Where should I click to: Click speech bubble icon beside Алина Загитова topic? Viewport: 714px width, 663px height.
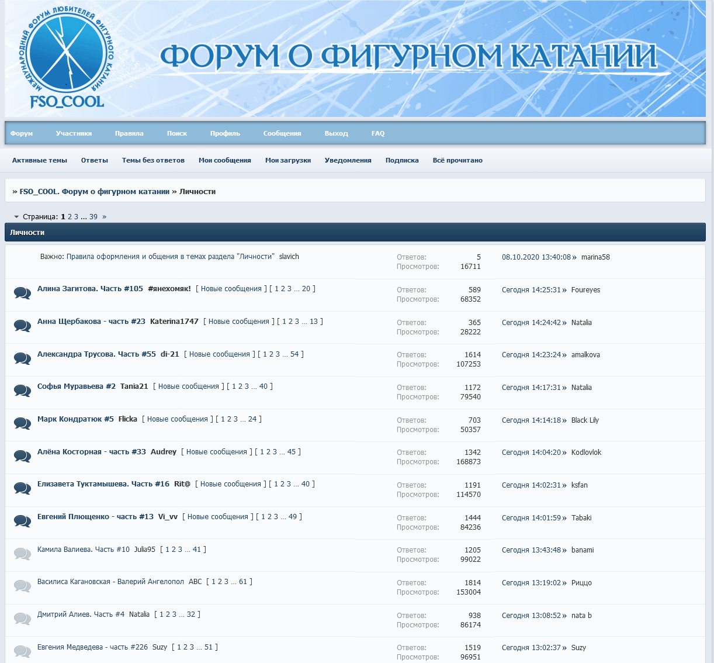click(22, 293)
